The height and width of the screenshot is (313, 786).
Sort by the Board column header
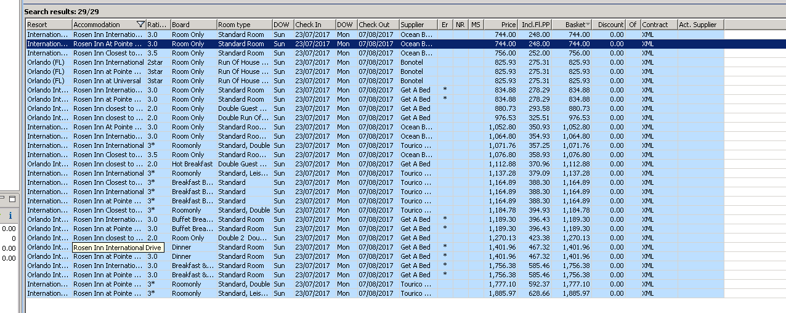pyautogui.click(x=193, y=25)
